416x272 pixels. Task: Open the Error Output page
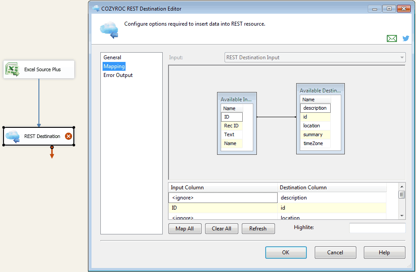pyautogui.click(x=118, y=75)
